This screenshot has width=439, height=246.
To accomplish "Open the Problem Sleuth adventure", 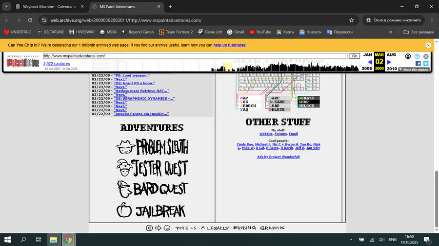I will [152, 147].
